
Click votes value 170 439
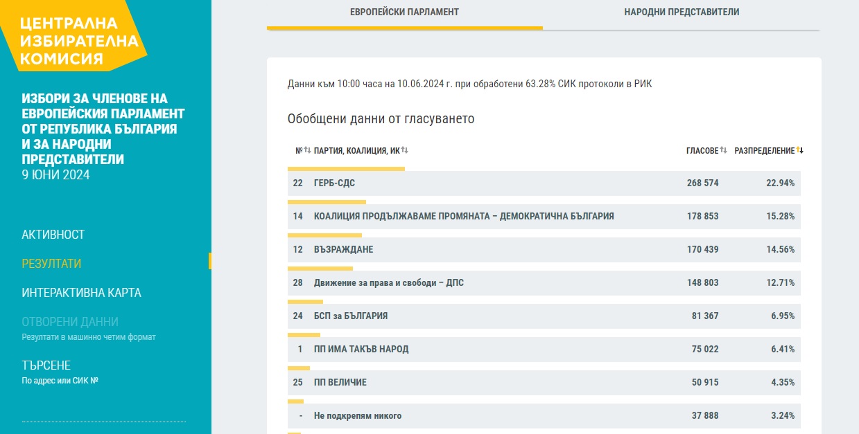pyautogui.click(x=702, y=250)
